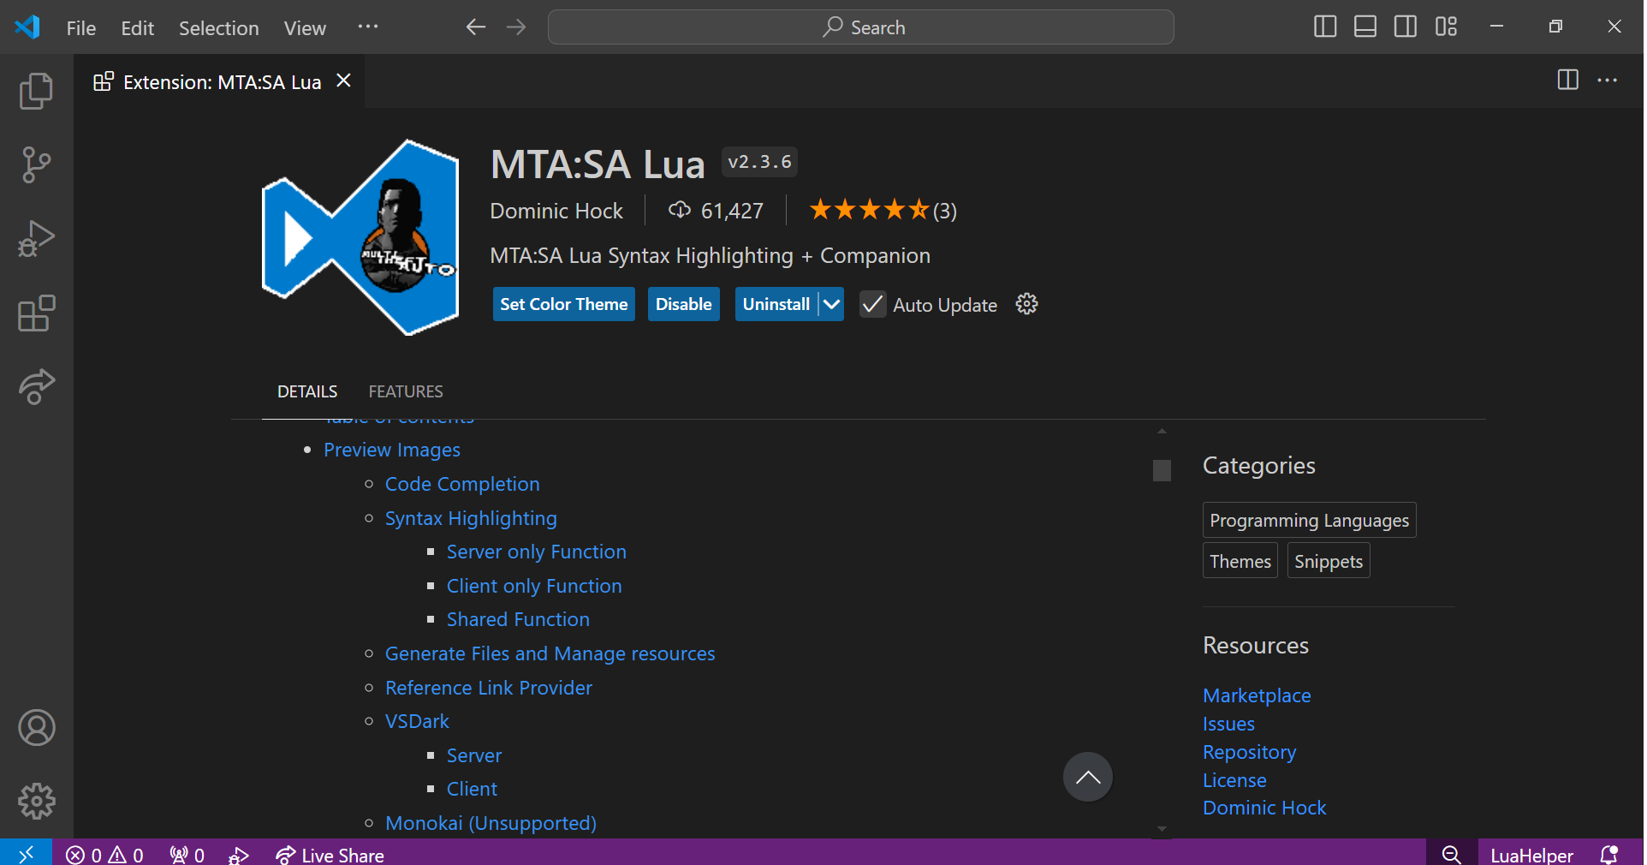
Task: Click the Uninstall button
Action: click(776, 304)
